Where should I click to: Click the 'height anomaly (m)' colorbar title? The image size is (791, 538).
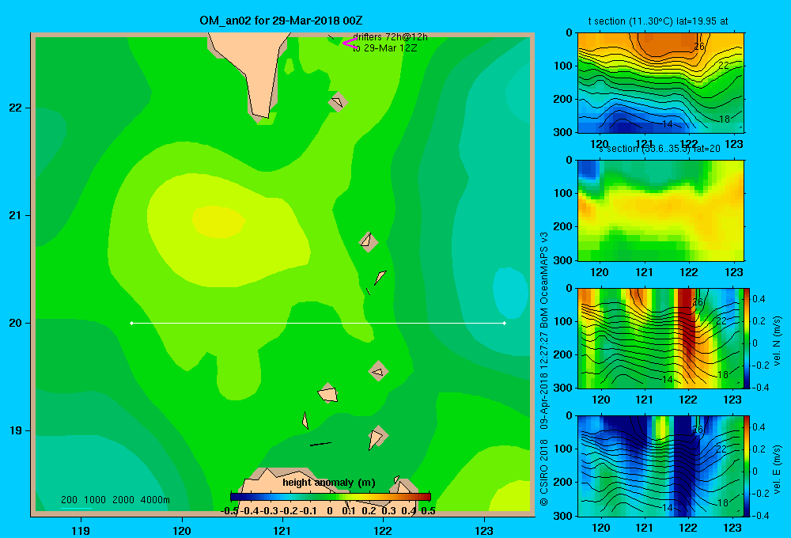pos(329,483)
